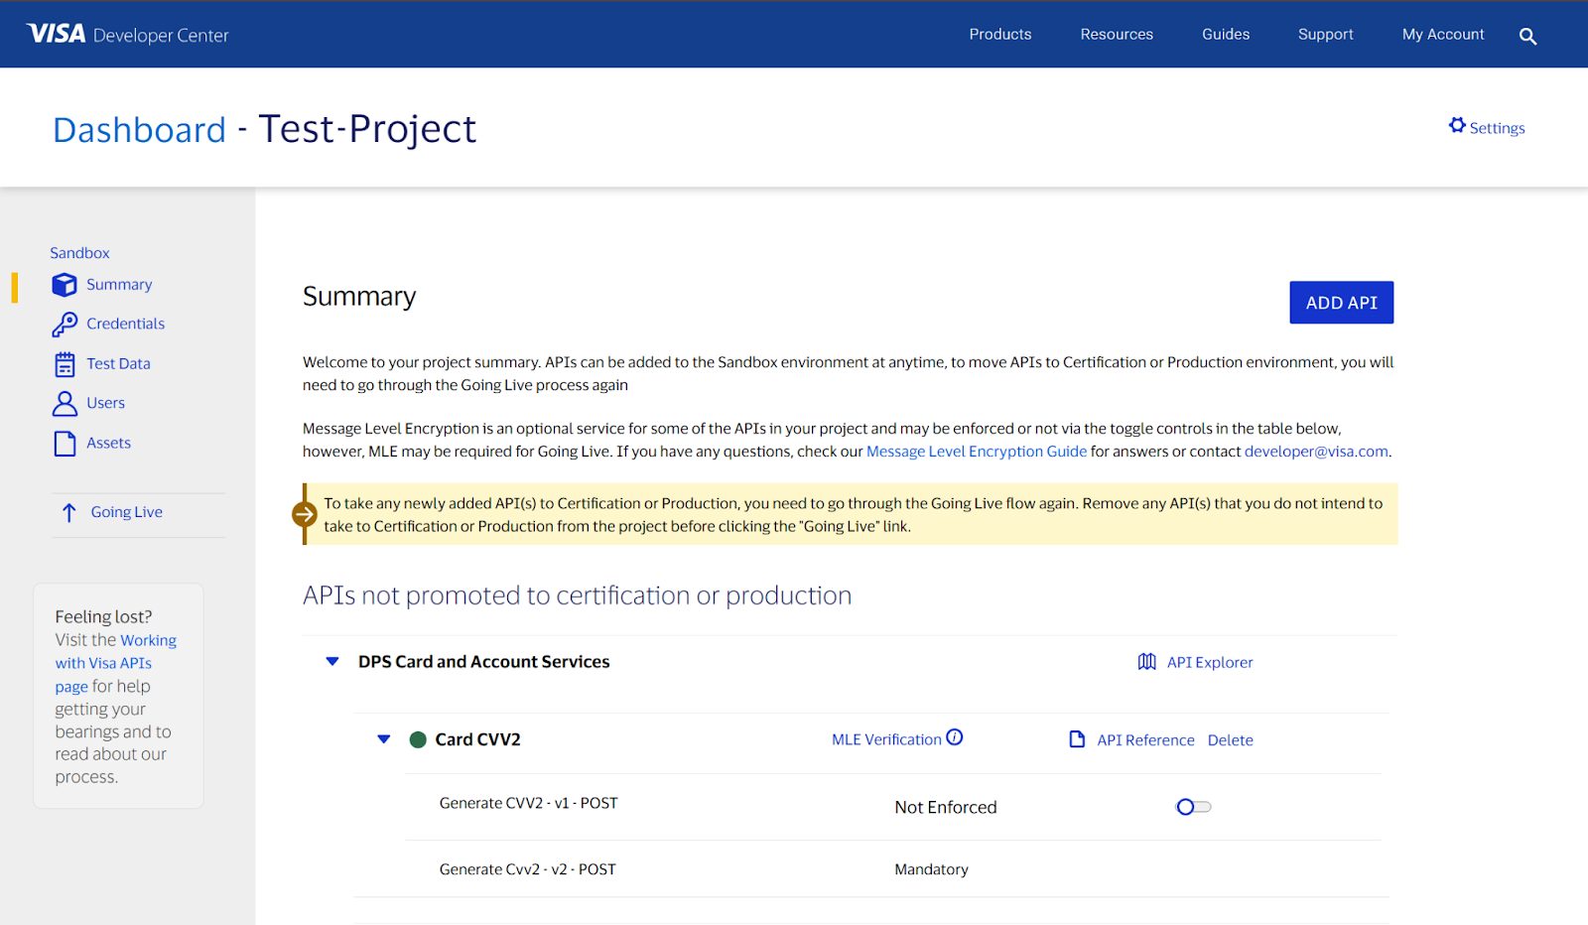The height and width of the screenshot is (925, 1588).
Task: Select Assets in the sidebar
Action: [x=108, y=443]
